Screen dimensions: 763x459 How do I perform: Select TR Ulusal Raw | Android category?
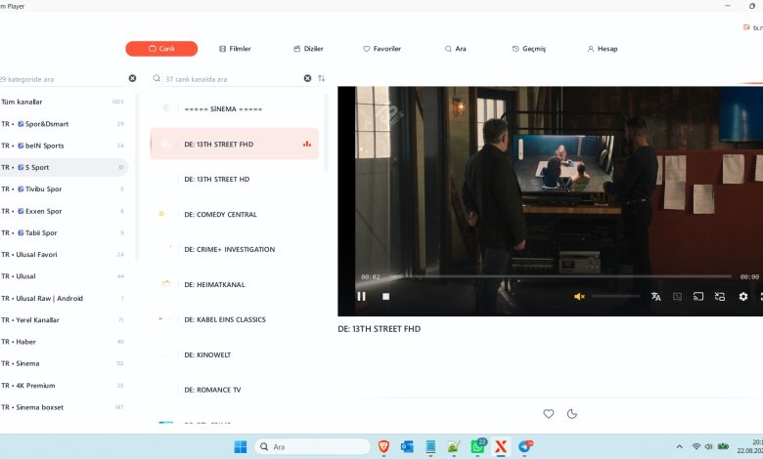tap(64, 298)
